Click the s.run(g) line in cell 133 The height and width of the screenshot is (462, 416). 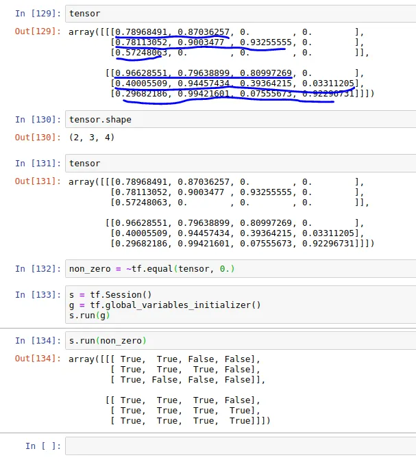(x=89, y=316)
